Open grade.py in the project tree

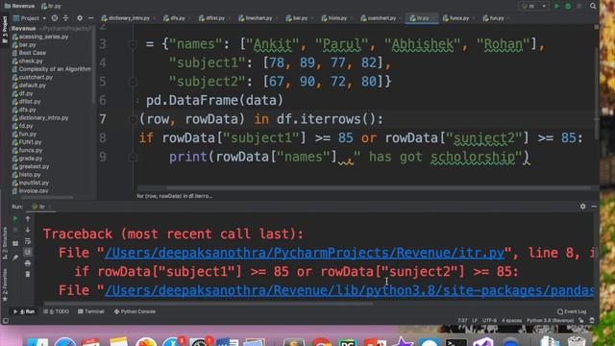click(27, 158)
